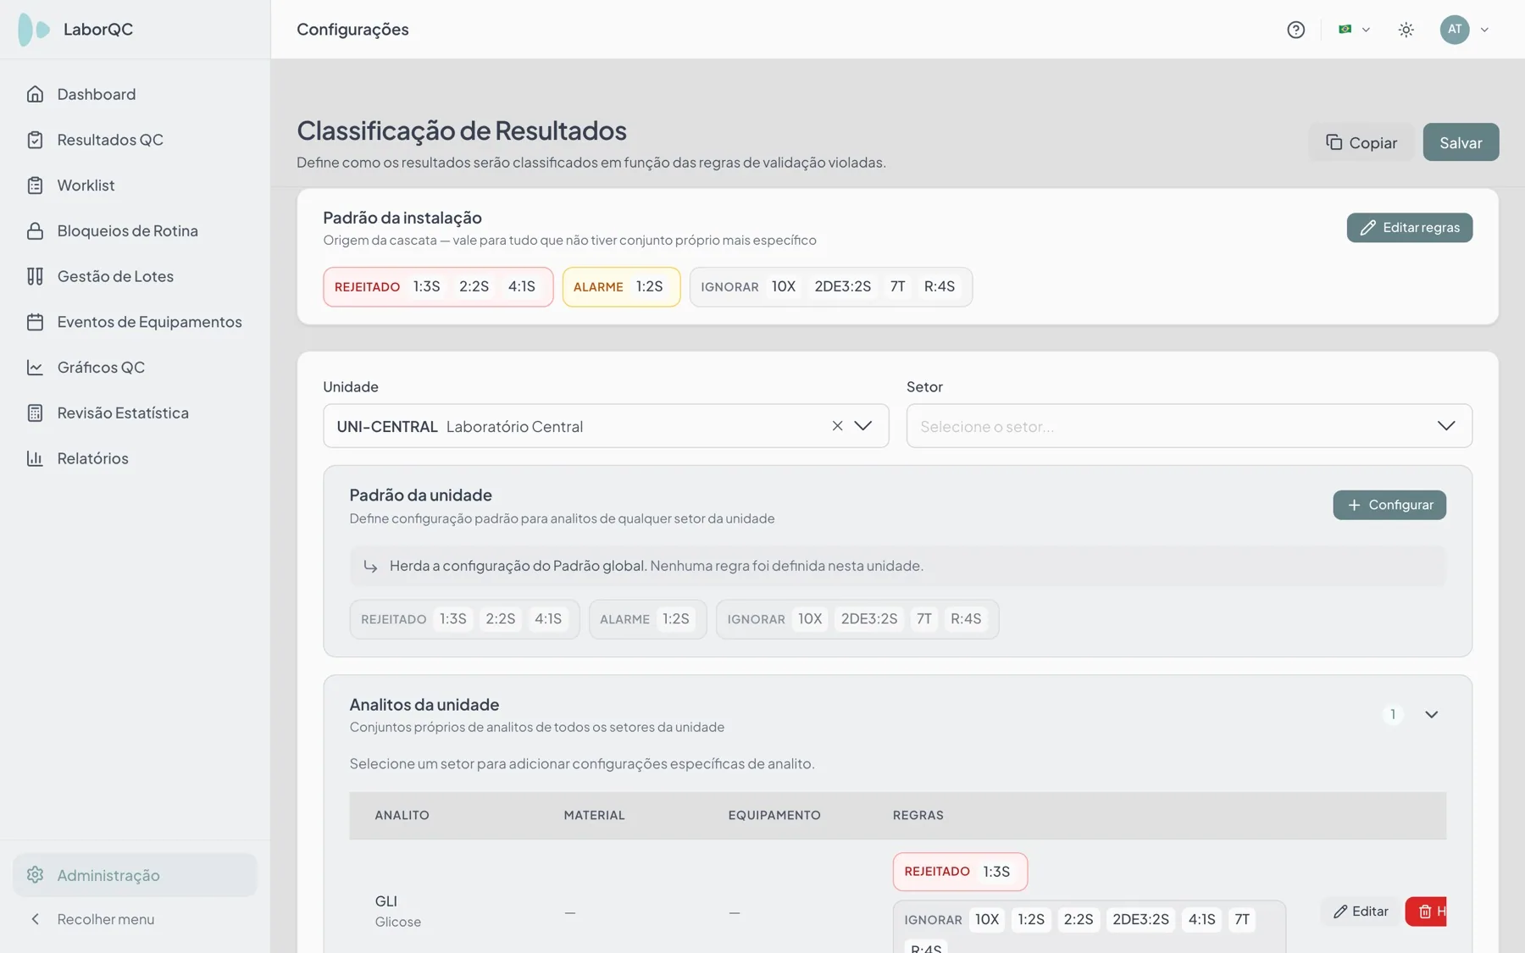The image size is (1525, 953).
Task: Open the language flag selector
Action: pyautogui.click(x=1354, y=30)
